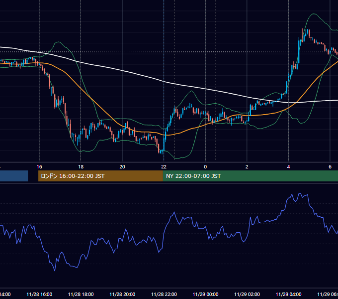The height and width of the screenshot is (299, 338).
Task: Select hour label 22 on upper time axis
Action: [164, 167]
